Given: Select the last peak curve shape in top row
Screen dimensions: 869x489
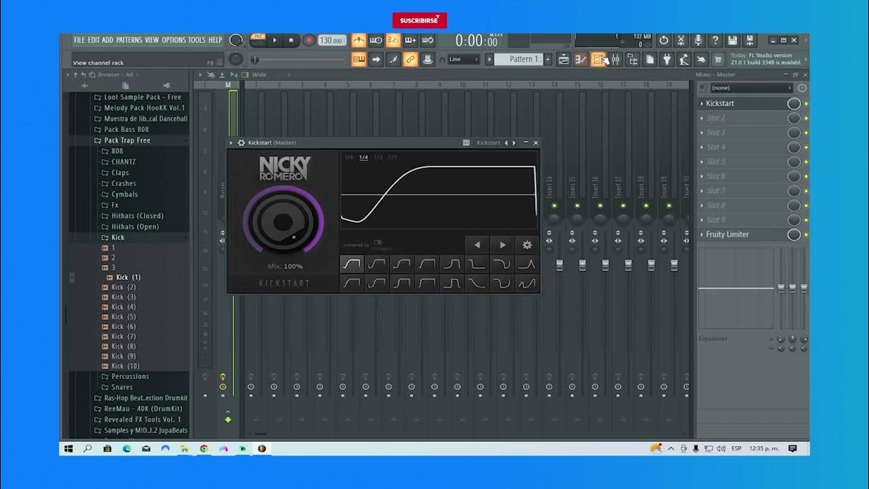Looking at the screenshot, I should tap(527, 264).
